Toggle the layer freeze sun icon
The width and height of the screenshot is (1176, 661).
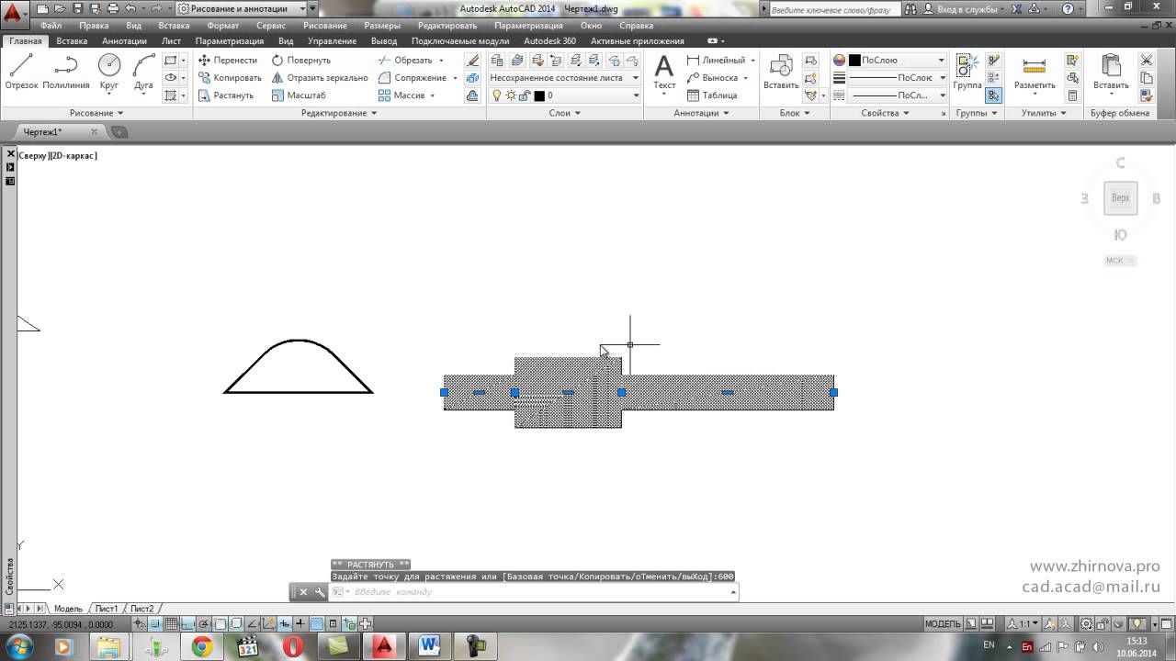click(x=511, y=95)
